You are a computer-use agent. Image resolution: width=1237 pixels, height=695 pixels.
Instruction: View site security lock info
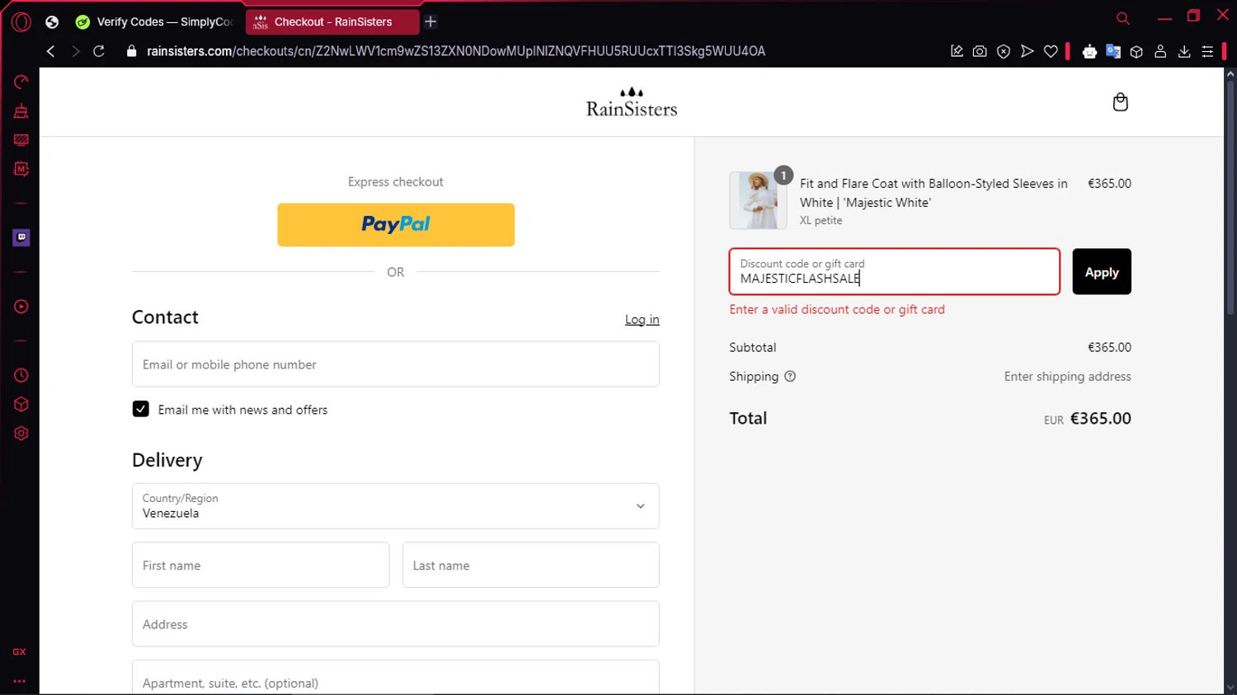(131, 51)
